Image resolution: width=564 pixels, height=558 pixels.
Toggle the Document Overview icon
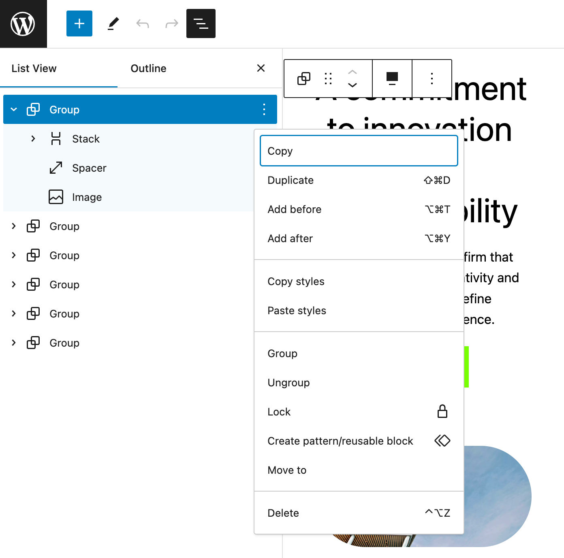coord(201,23)
